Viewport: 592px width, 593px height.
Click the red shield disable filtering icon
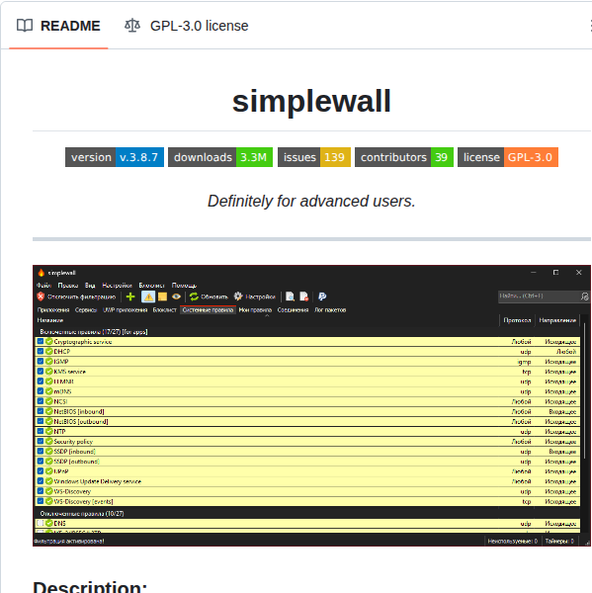pyautogui.click(x=41, y=296)
